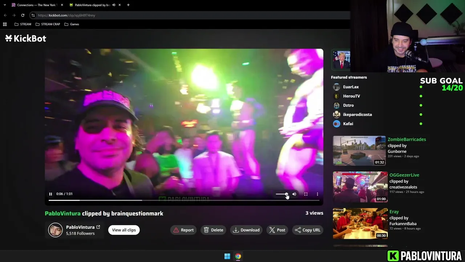Viewport: 465px width, 262px height.
Task: Reload the page
Action: (23, 15)
